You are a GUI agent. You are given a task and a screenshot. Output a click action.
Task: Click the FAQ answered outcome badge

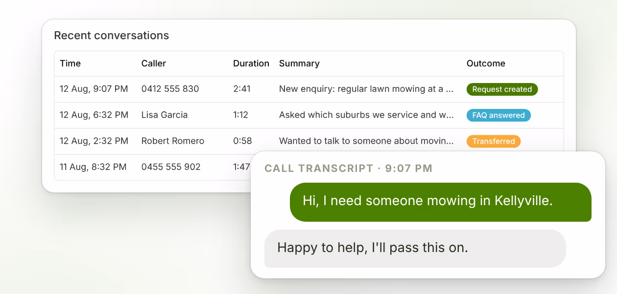(x=498, y=115)
